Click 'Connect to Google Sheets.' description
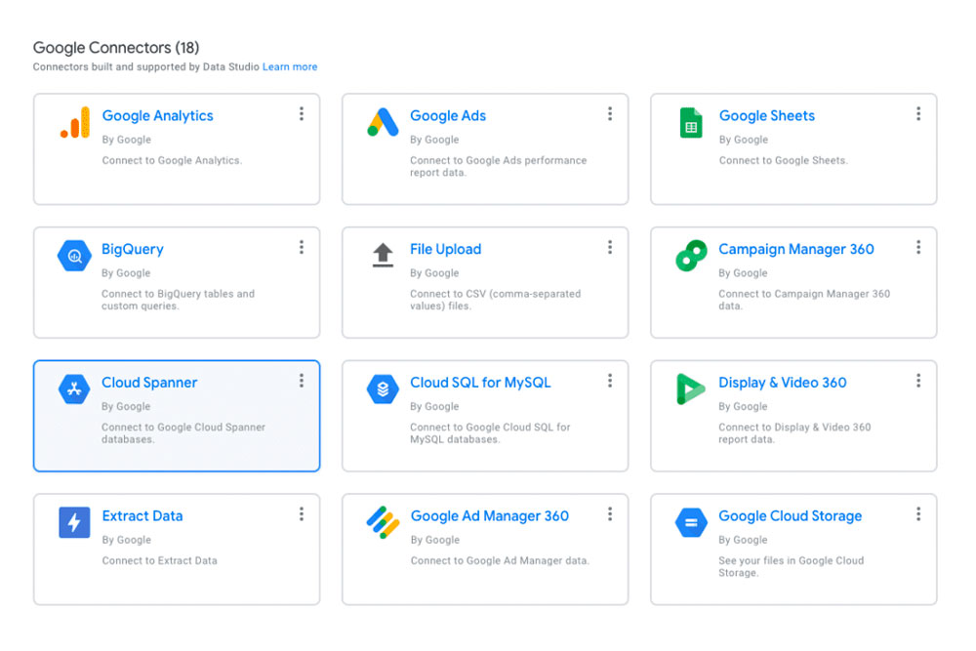Image resolution: width=976 pixels, height=651 pixels. [x=783, y=161]
